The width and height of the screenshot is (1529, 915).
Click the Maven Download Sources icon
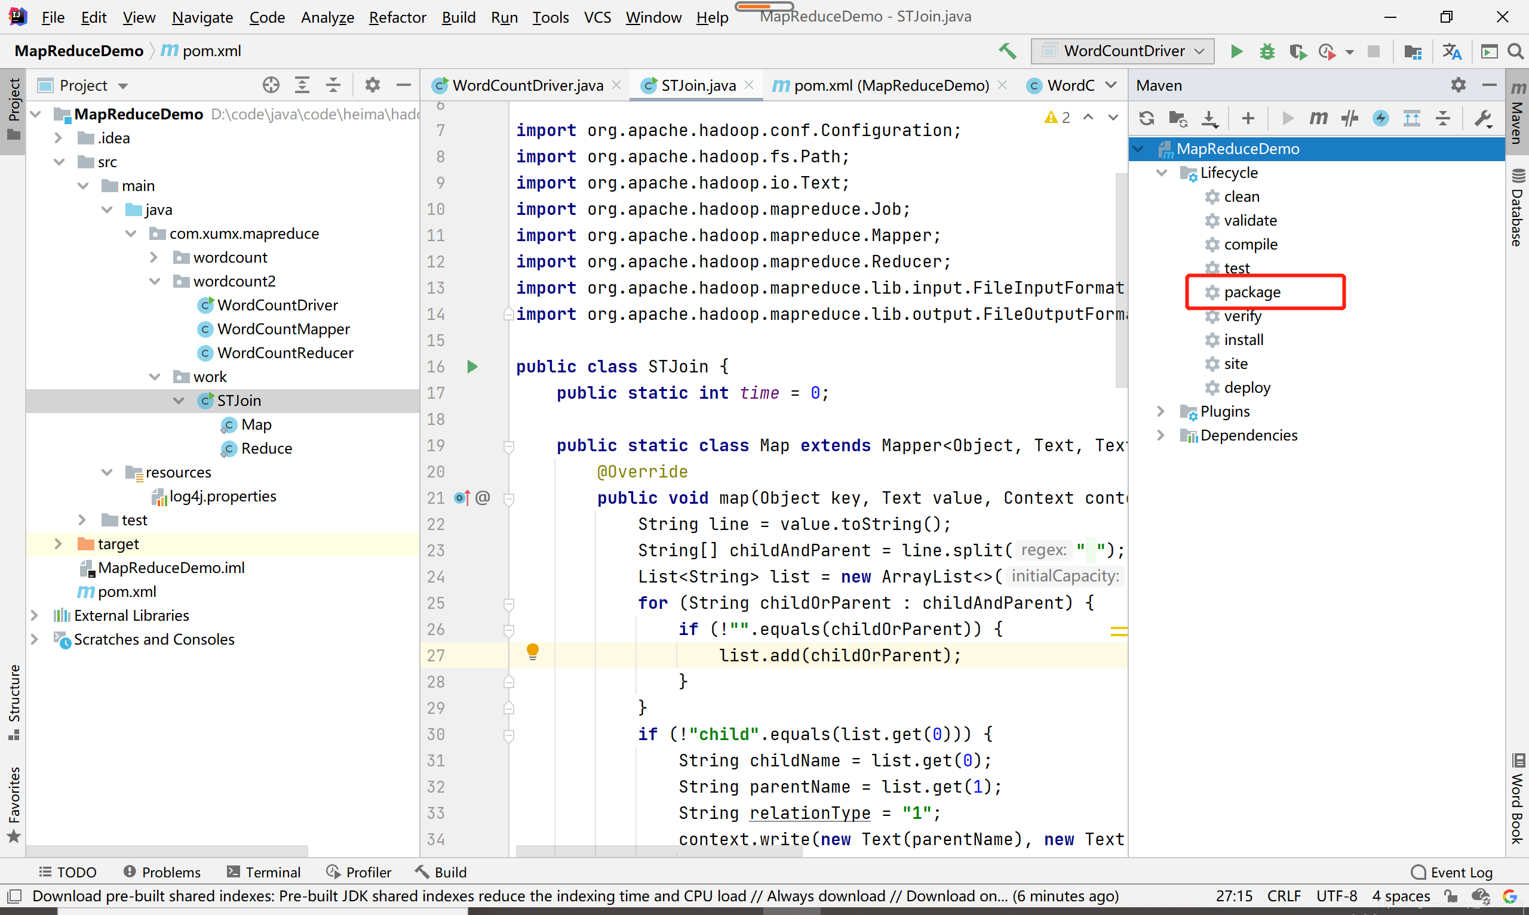(x=1209, y=118)
